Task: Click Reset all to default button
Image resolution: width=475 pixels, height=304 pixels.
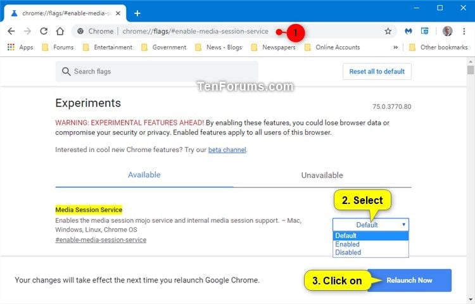Action: [x=377, y=72]
